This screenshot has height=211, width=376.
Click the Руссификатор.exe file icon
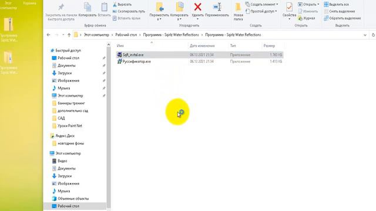point(119,62)
